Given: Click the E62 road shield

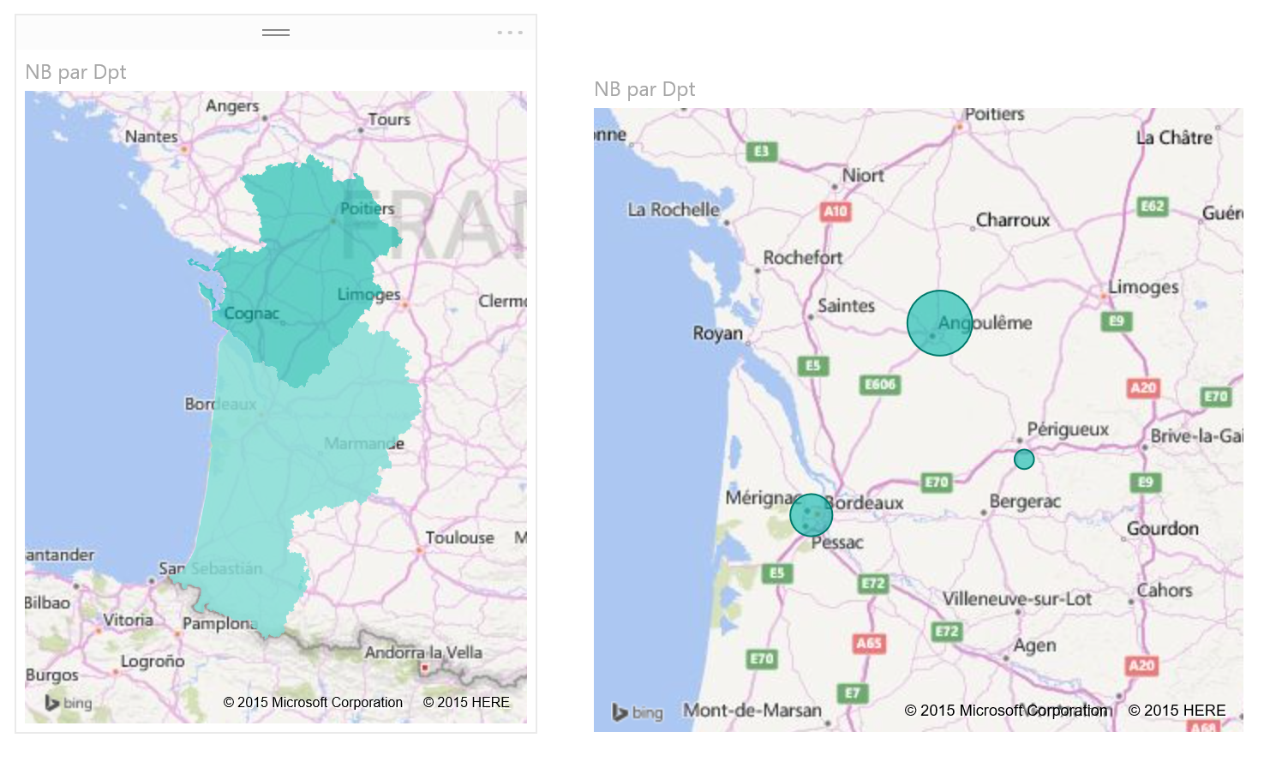Looking at the screenshot, I should [x=1153, y=206].
